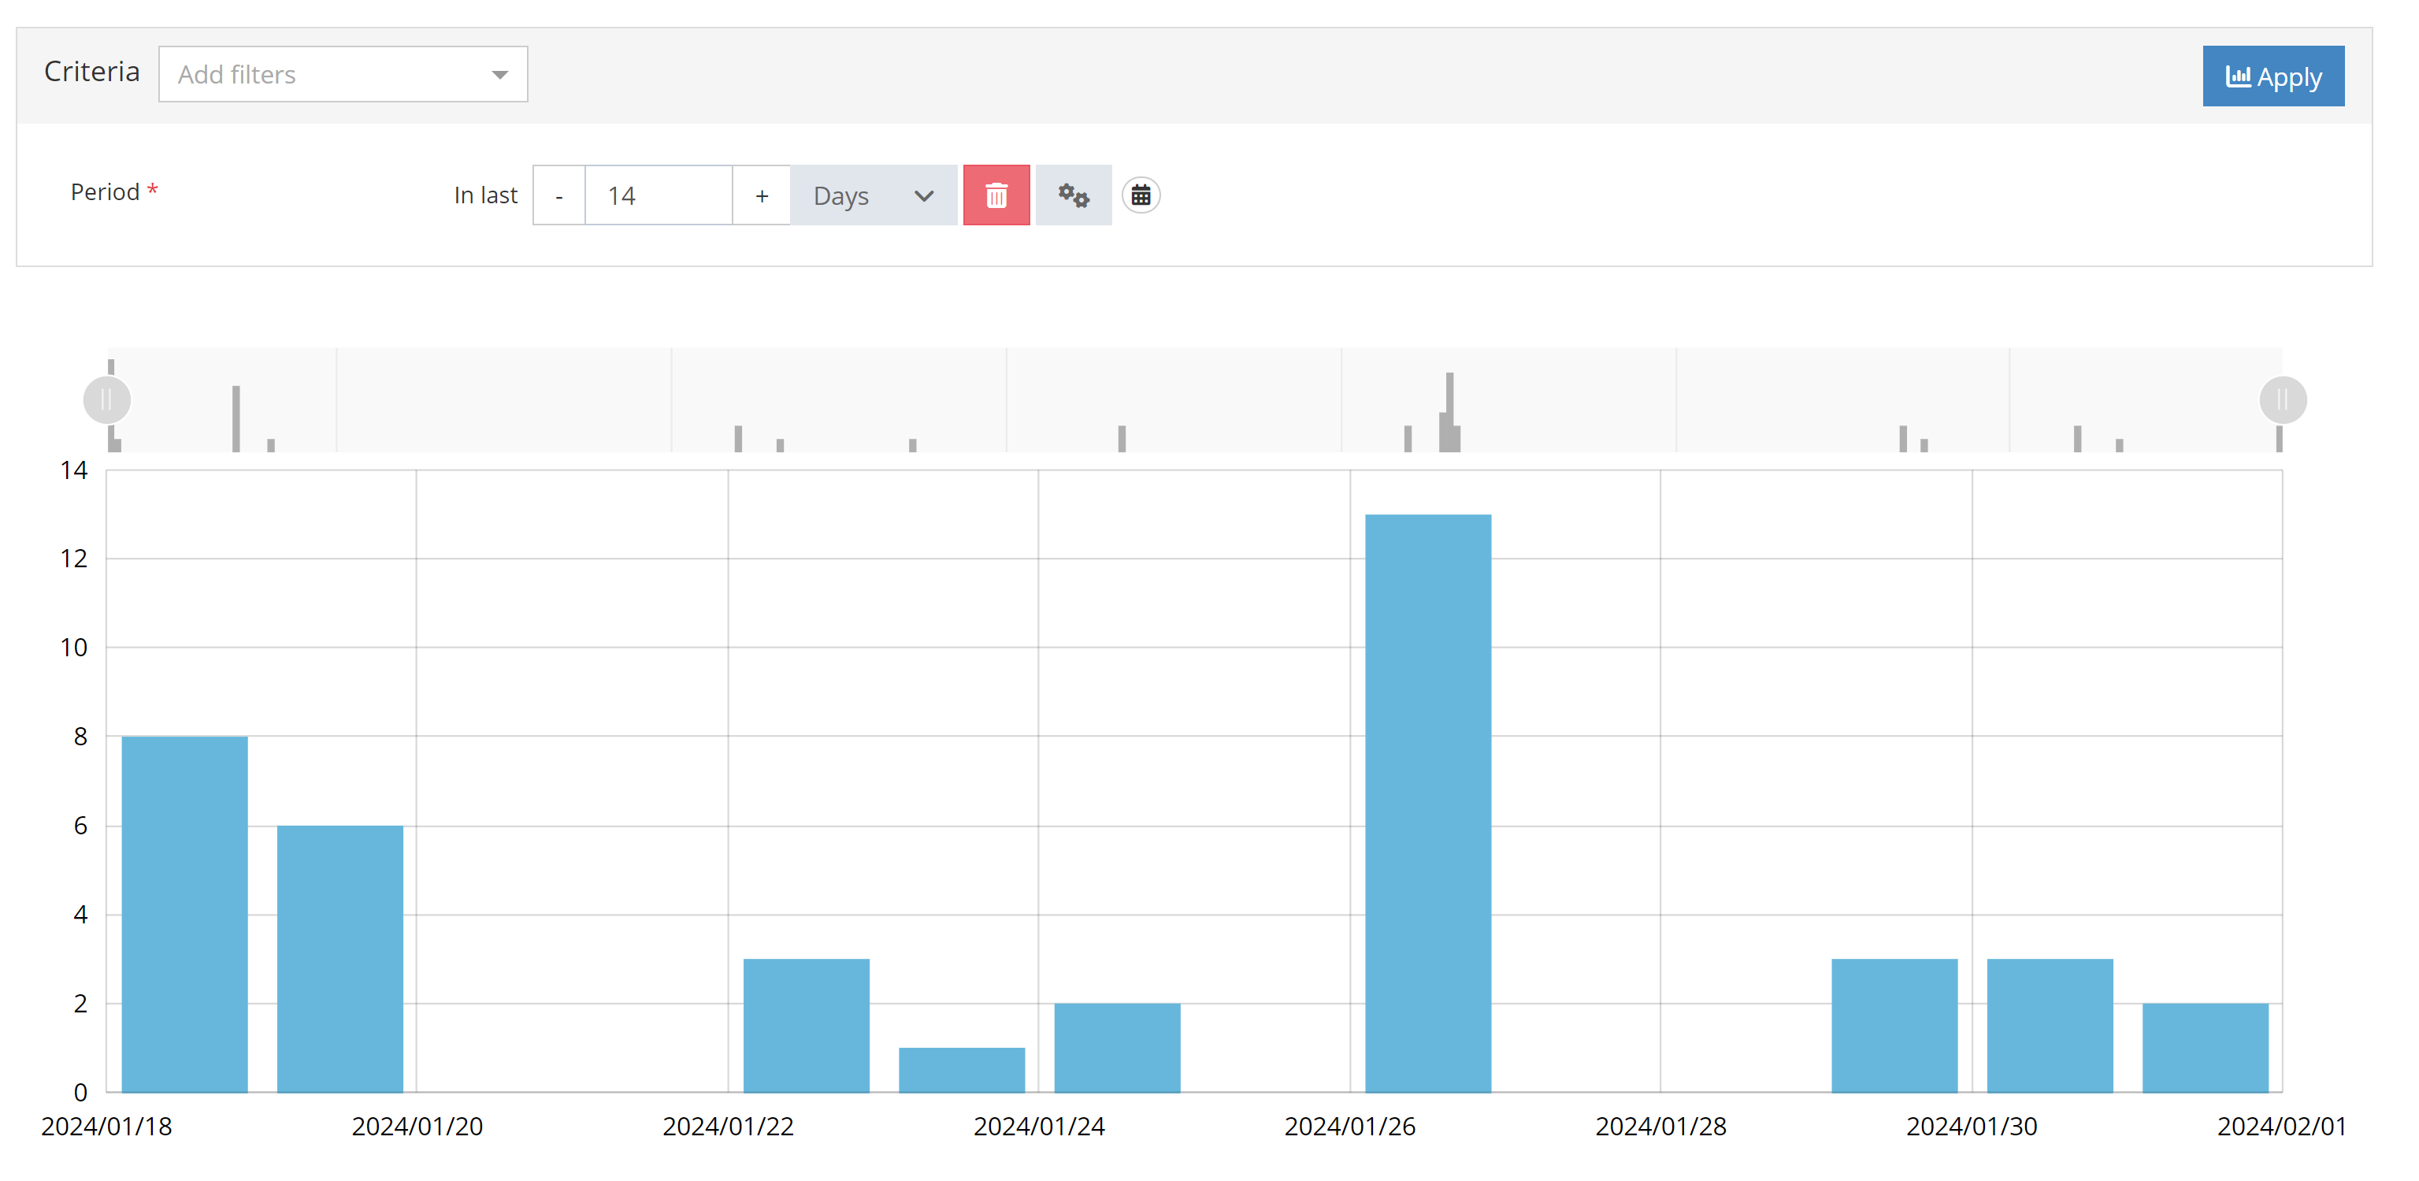This screenshot has width=2419, height=1181.
Task: Open period settings gears icon
Action: click(1072, 195)
